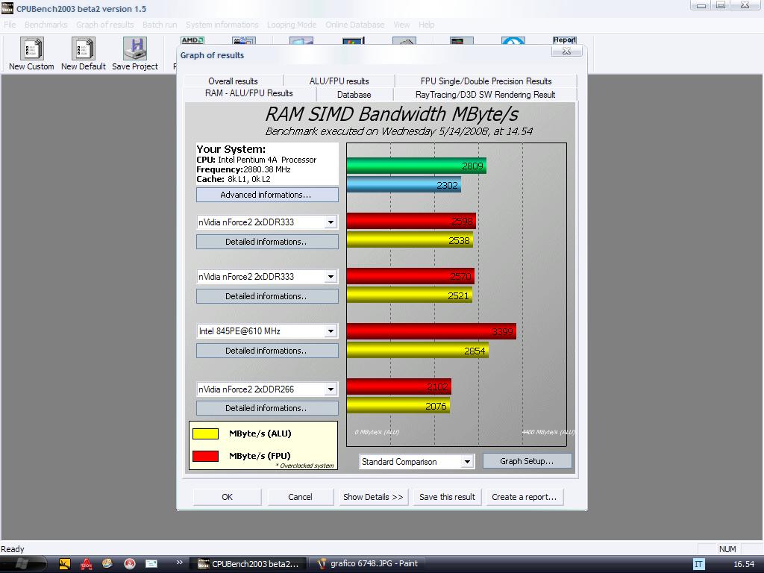Close the Graph of results dialog

click(x=566, y=51)
